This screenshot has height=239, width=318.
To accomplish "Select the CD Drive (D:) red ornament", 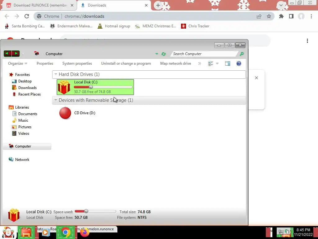I will pyautogui.click(x=65, y=113).
